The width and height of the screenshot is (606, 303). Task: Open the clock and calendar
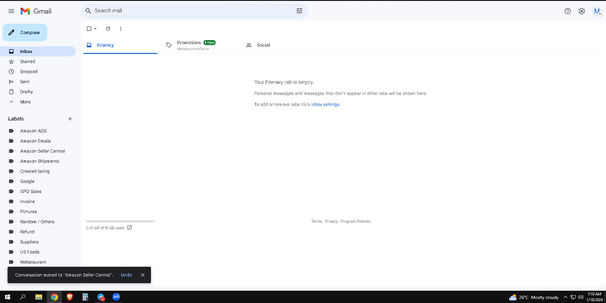pos(595,297)
